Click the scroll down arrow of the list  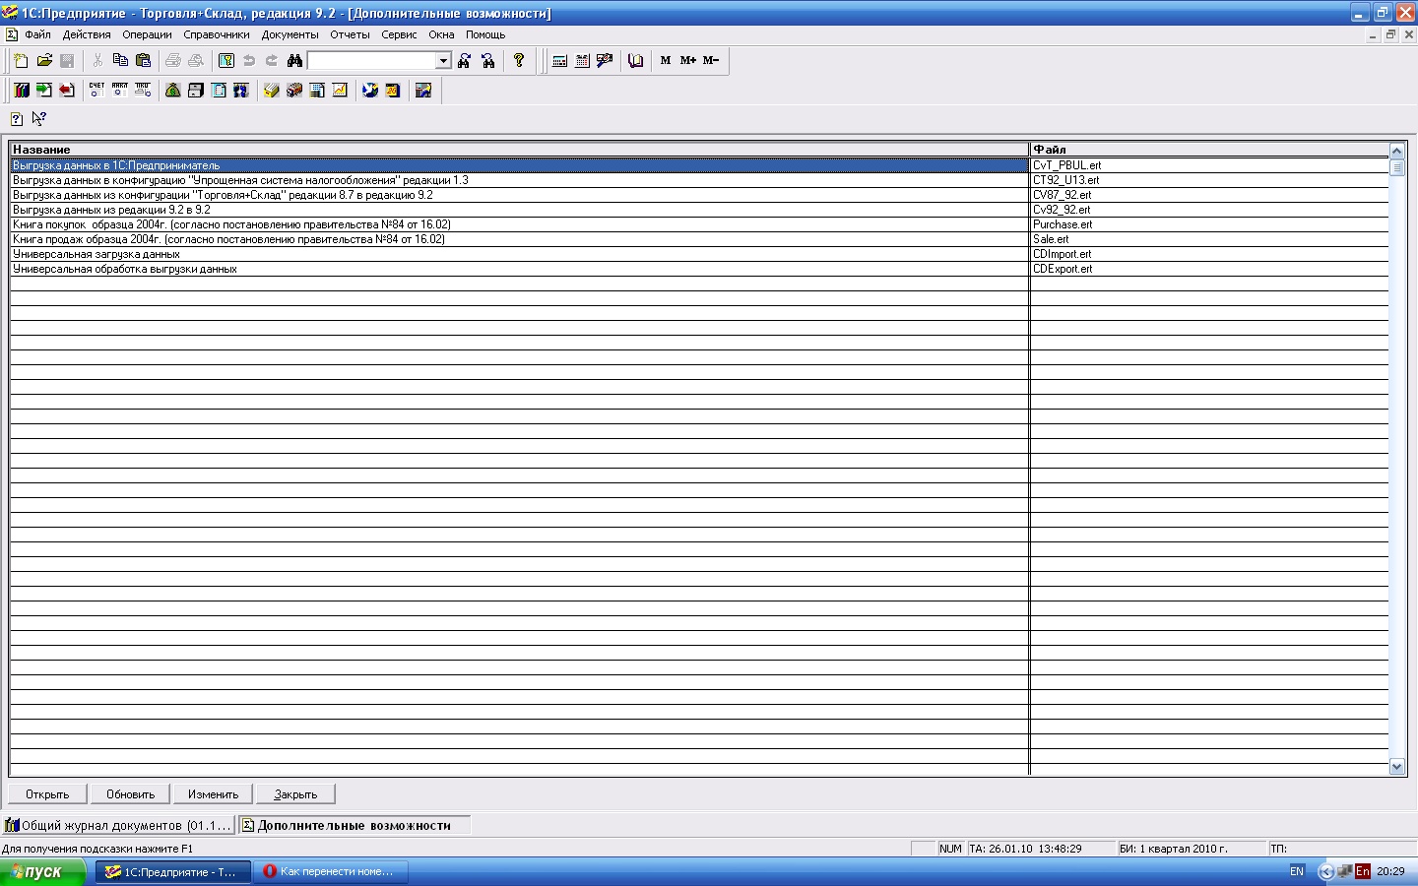[x=1396, y=766]
